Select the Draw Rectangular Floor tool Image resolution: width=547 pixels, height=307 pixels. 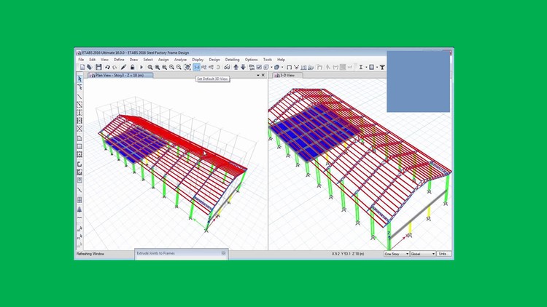[x=79, y=146]
